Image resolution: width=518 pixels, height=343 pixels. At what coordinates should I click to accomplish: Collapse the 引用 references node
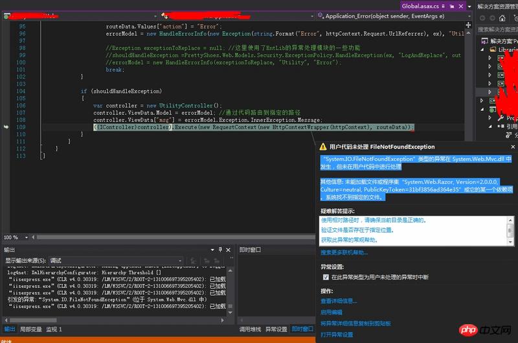(490, 126)
